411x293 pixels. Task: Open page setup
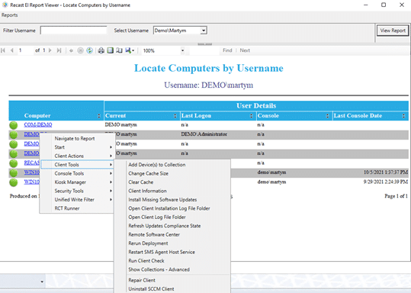pyautogui.click(x=119, y=50)
